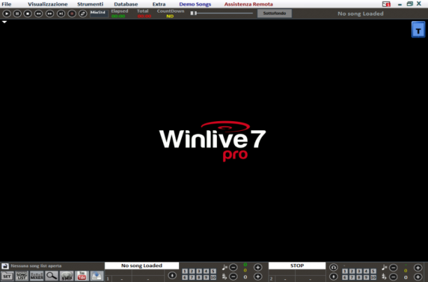428x282 pixels.
Task: Click the round microphone icon on deck 1
Action: coord(172,276)
